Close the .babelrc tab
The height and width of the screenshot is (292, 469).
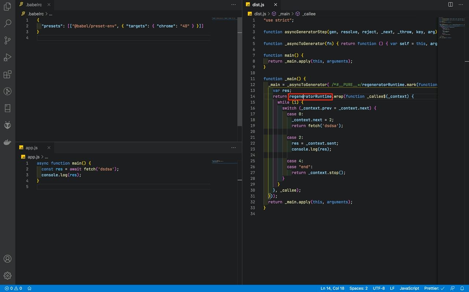[49, 5]
